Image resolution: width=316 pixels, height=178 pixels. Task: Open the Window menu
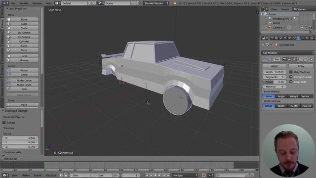[37, 3]
